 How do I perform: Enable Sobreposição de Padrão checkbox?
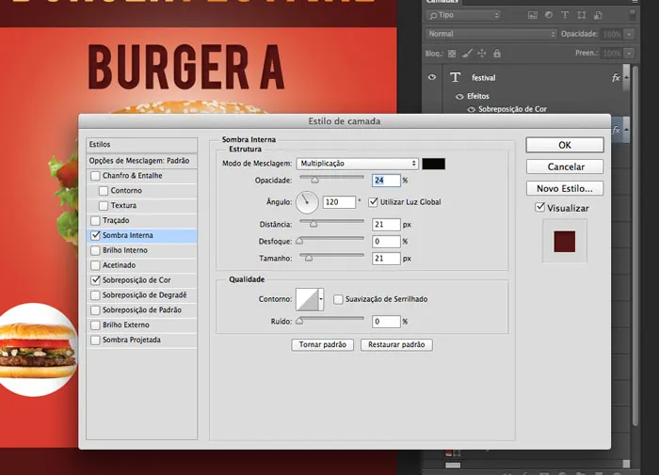point(95,310)
